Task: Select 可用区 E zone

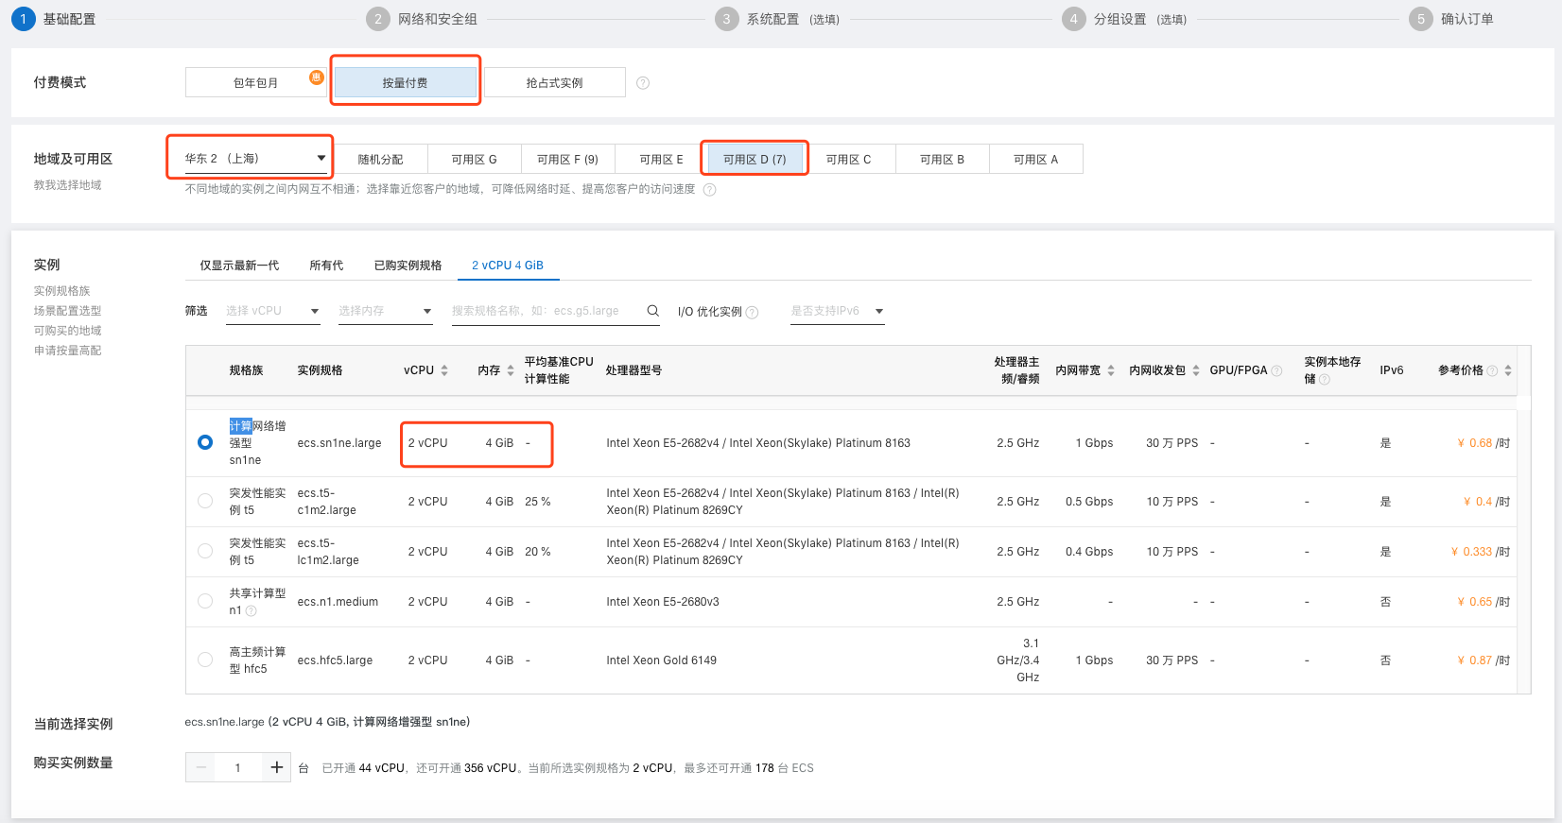Action: click(661, 159)
